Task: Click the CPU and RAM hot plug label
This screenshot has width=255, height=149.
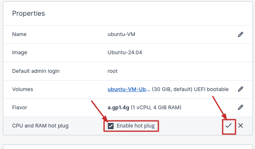Action: 40,126
